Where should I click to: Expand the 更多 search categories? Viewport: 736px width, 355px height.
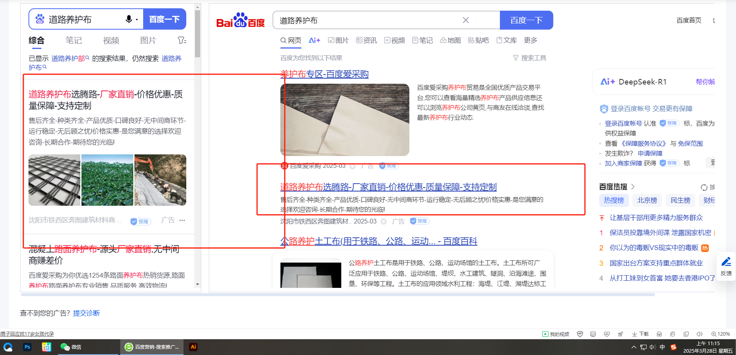coord(531,40)
